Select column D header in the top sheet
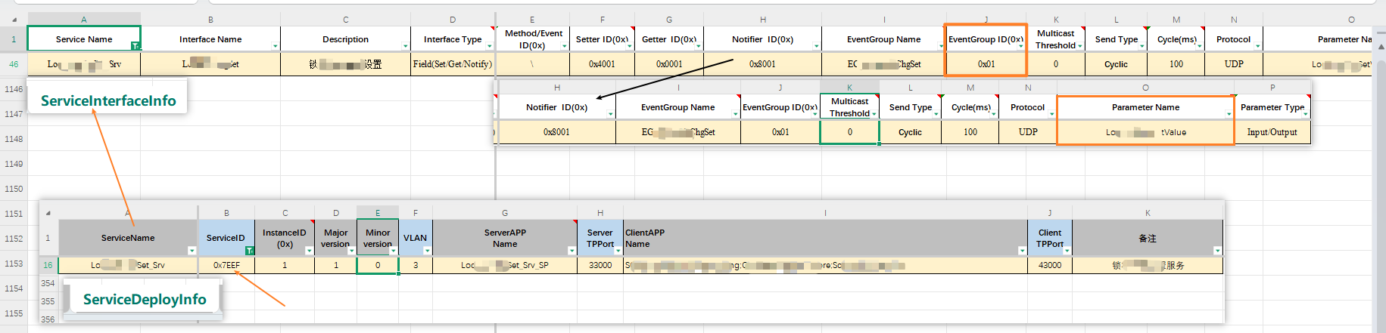The width and height of the screenshot is (1386, 333). click(x=453, y=20)
